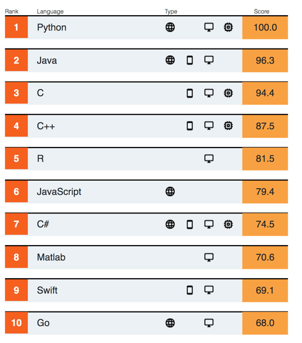Click the desktop monitor icon in Matlab row
The width and height of the screenshot is (302, 343).
tap(209, 257)
